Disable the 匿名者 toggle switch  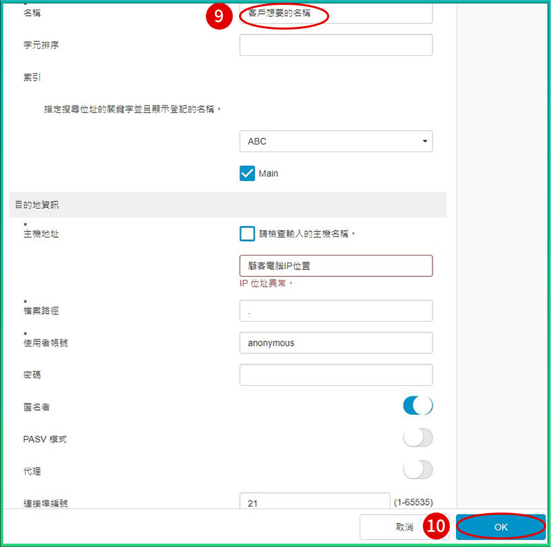(417, 406)
